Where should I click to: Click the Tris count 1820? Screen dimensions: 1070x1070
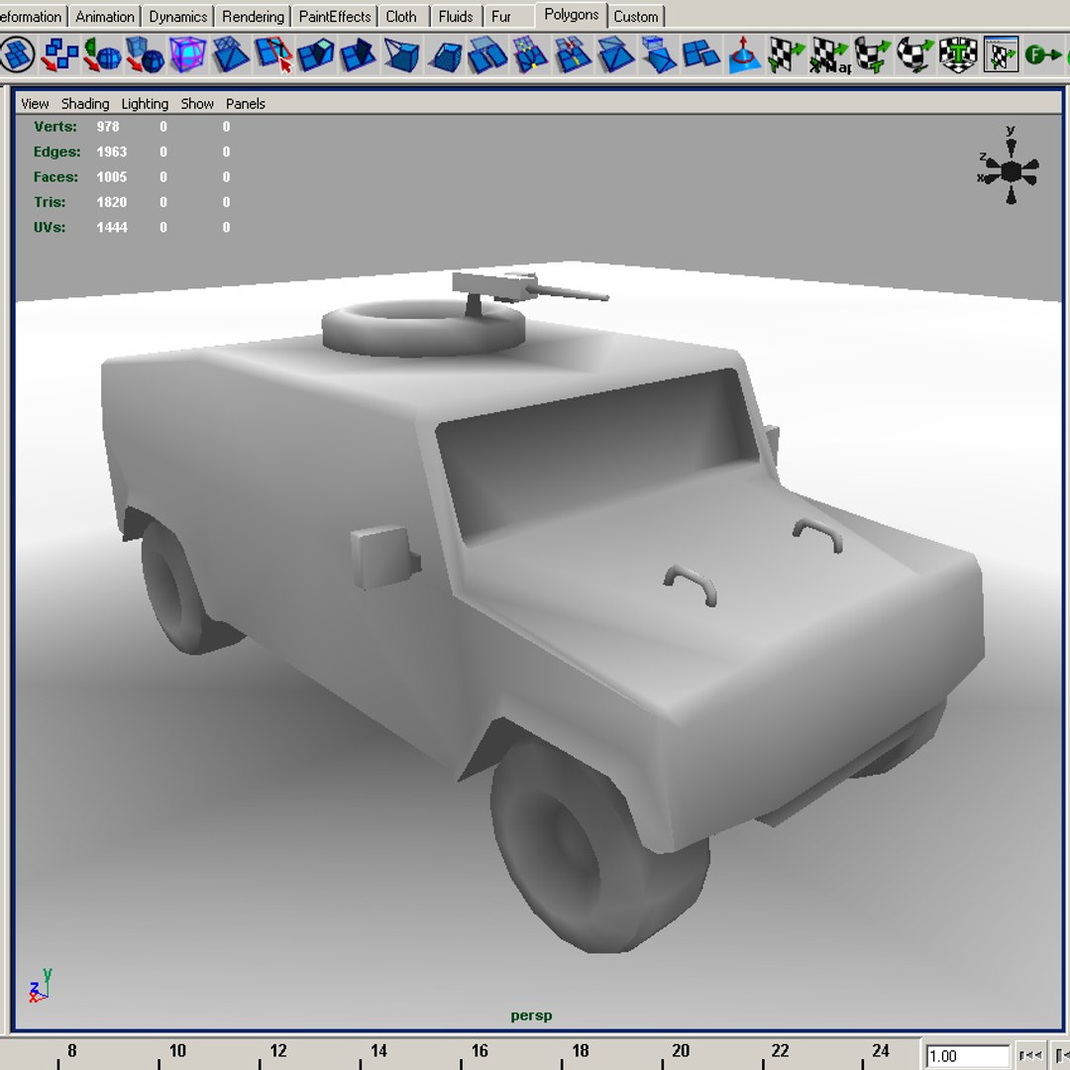pos(112,203)
